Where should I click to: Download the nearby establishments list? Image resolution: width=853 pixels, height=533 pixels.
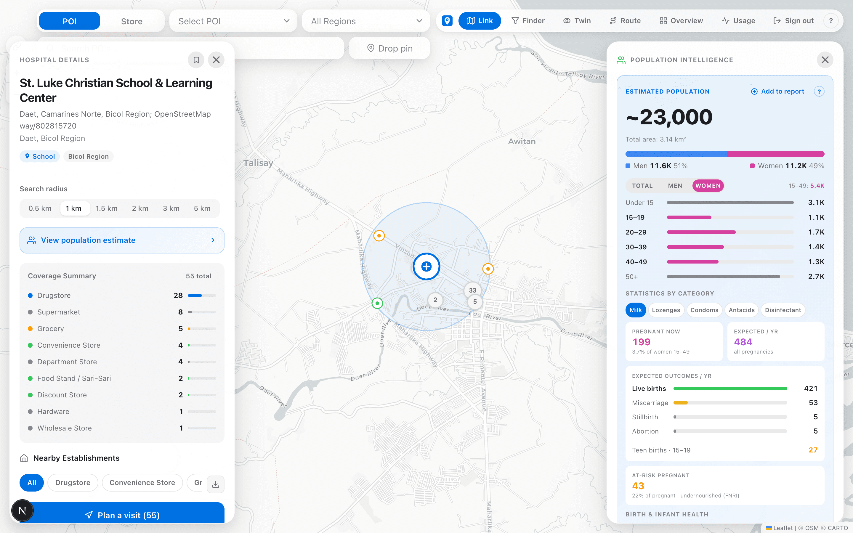(215, 484)
